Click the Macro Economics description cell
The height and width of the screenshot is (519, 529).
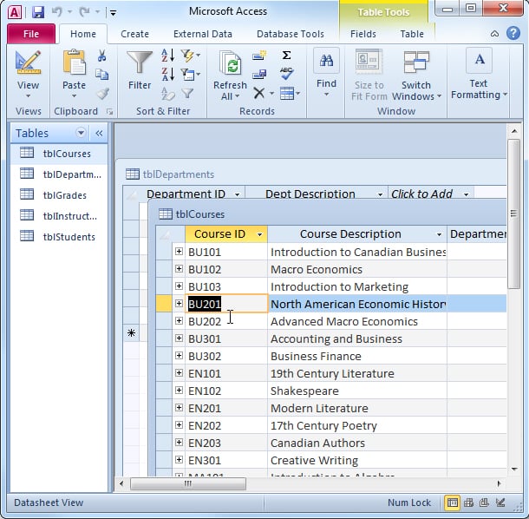(357, 269)
